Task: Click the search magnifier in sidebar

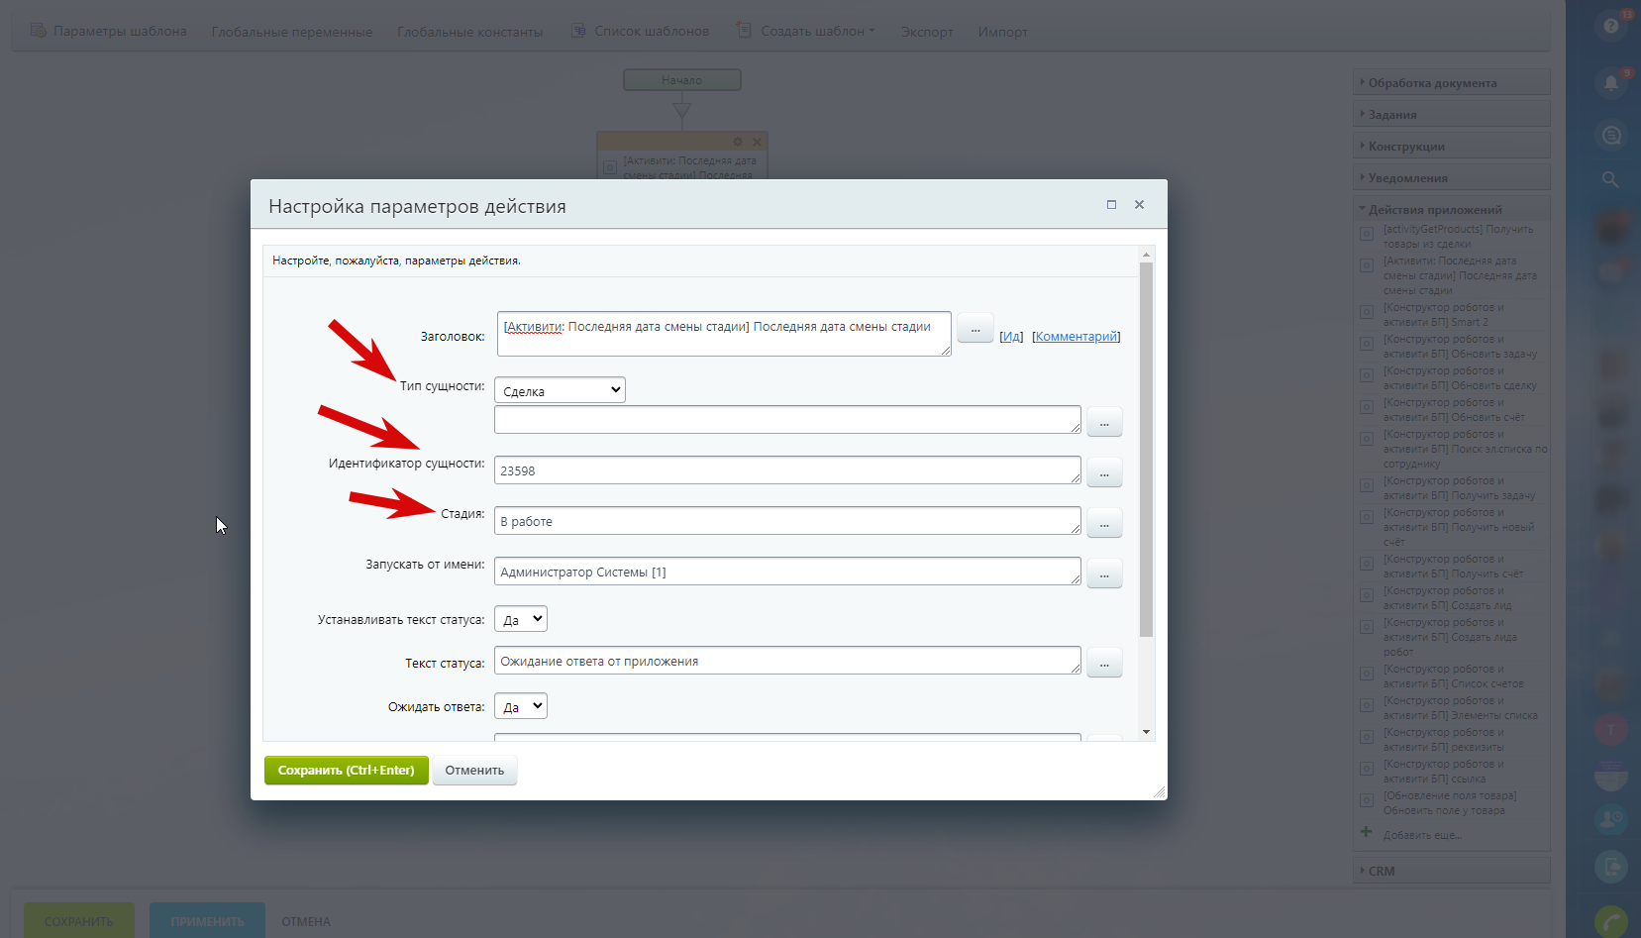Action: [1610, 179]
